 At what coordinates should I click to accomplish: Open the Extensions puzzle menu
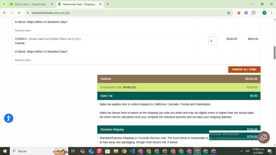pos(254,13)
